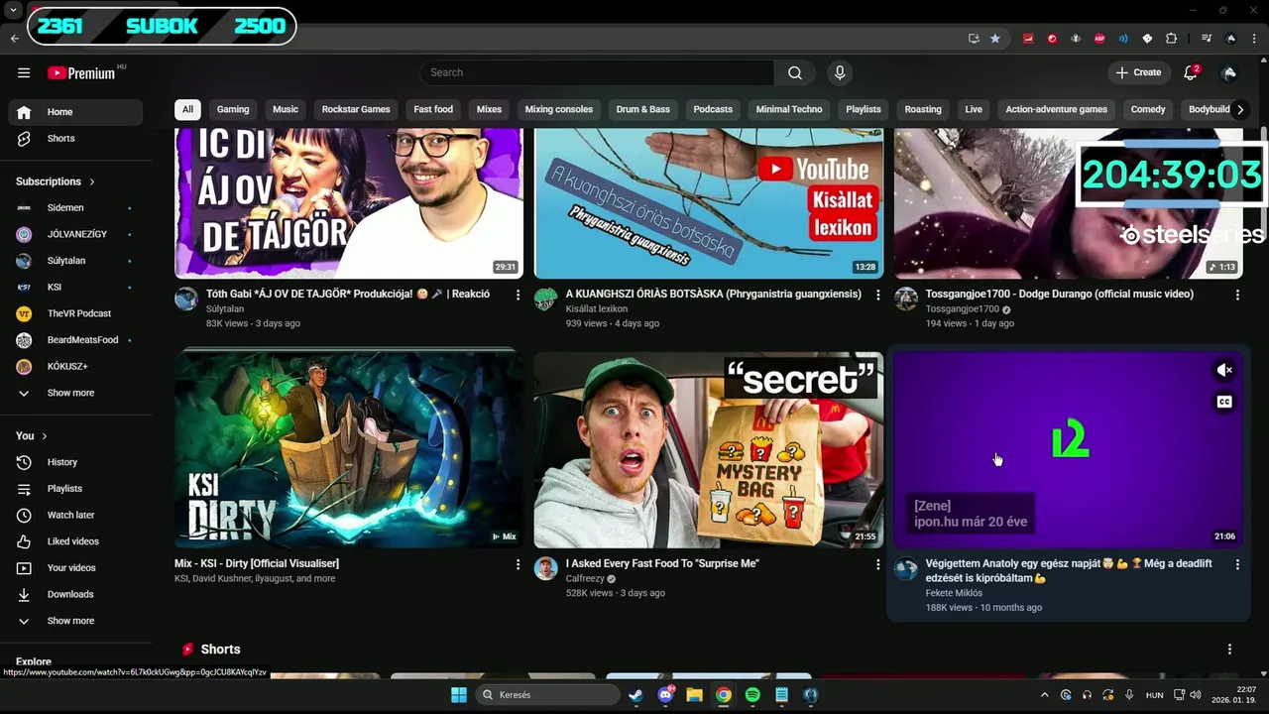The height and width of the screenshot is (714, 1269).
Task: Open options for Calfreezy fast food video
Action: point(877,564)
